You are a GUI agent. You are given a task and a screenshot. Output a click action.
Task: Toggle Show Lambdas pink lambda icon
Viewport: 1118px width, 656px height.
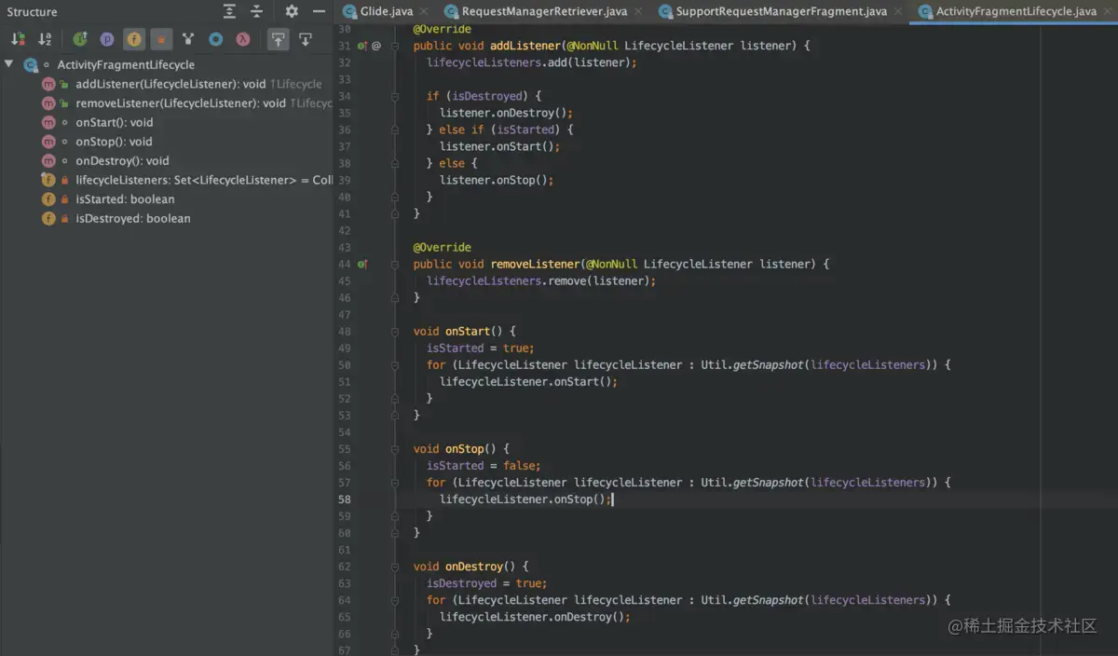[242, 39]
